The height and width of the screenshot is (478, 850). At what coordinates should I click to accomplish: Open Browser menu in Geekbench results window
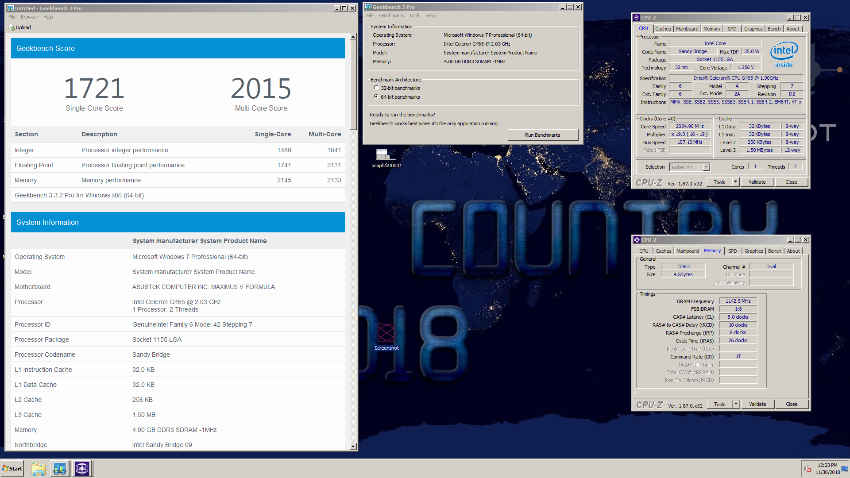(x=29, y=17)
